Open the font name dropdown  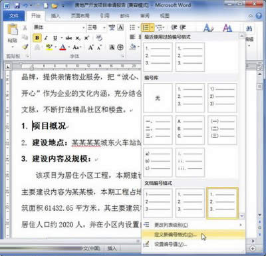[x=84, y=28]
